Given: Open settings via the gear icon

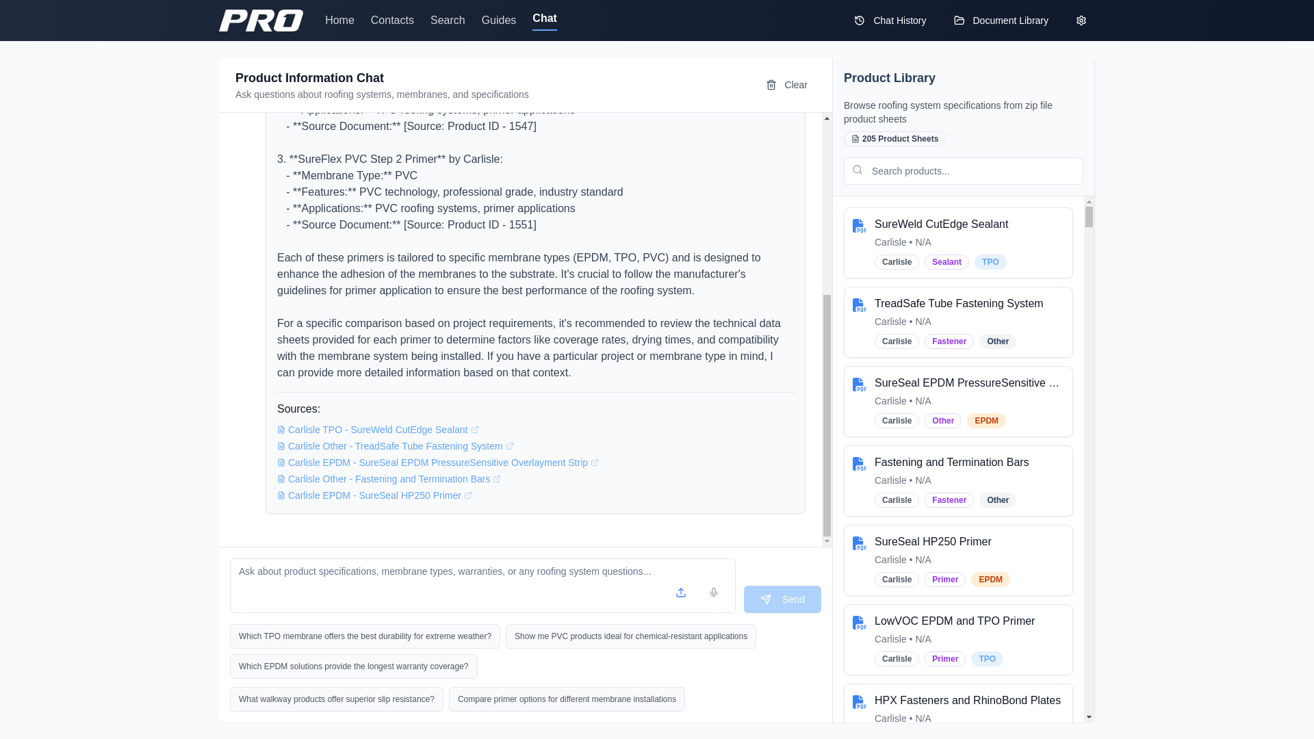Looking at the screenshot, I should click(1081, 21).
